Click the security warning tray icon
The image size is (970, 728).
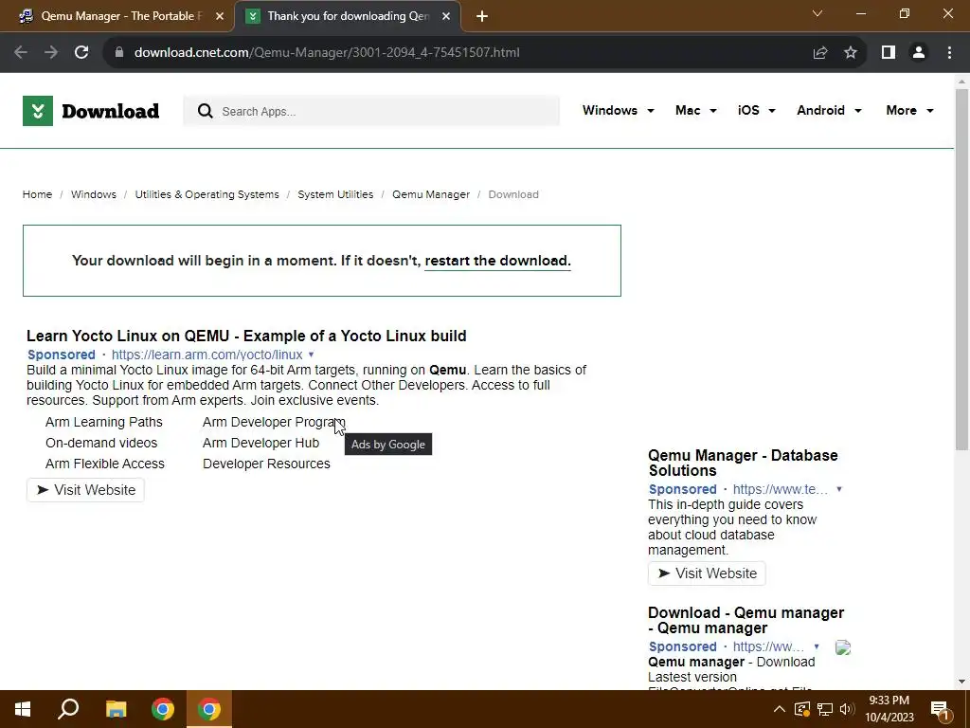(x=802, y=709)
